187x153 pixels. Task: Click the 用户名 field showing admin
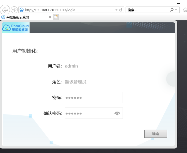[71, 66]
